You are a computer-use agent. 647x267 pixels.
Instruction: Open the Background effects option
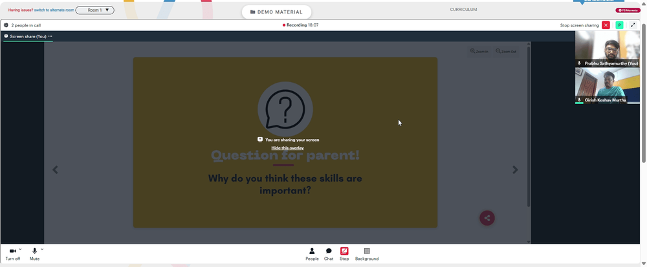367,254
